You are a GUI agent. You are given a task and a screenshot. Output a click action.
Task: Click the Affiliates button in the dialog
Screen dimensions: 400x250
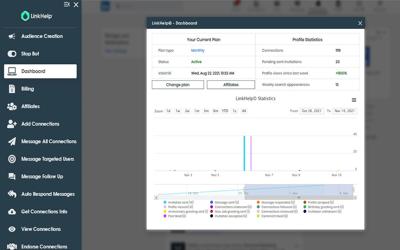click(231, 84)
